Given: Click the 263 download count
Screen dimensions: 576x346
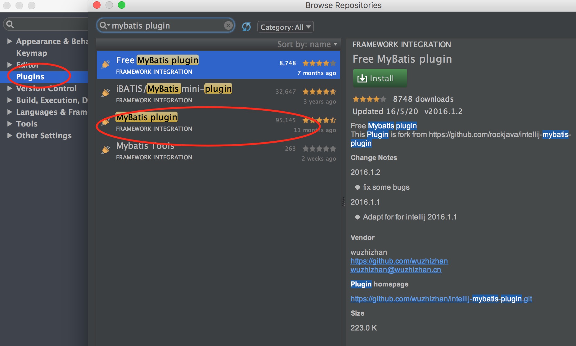Looking at the screenshot, I should (290, 149).
